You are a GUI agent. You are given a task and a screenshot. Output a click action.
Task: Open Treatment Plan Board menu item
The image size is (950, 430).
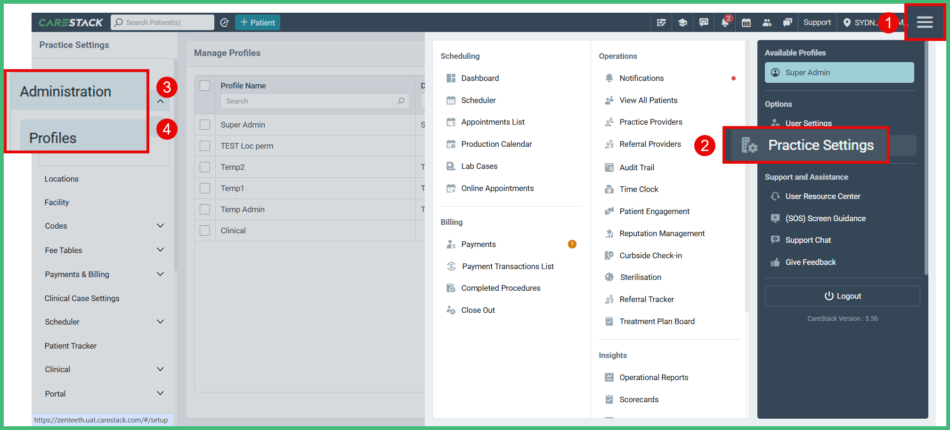[x=657, y=321]
